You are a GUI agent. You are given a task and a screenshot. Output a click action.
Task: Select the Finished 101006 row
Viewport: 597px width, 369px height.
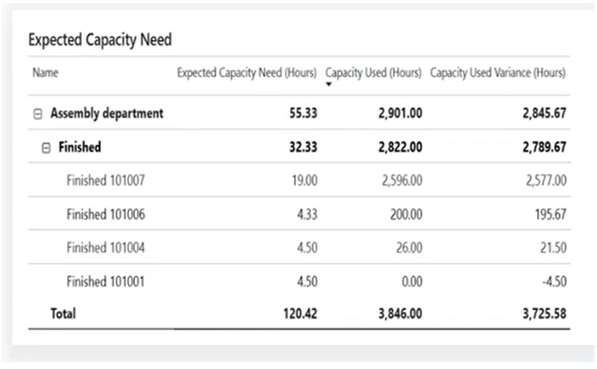[x=105, y=214]
